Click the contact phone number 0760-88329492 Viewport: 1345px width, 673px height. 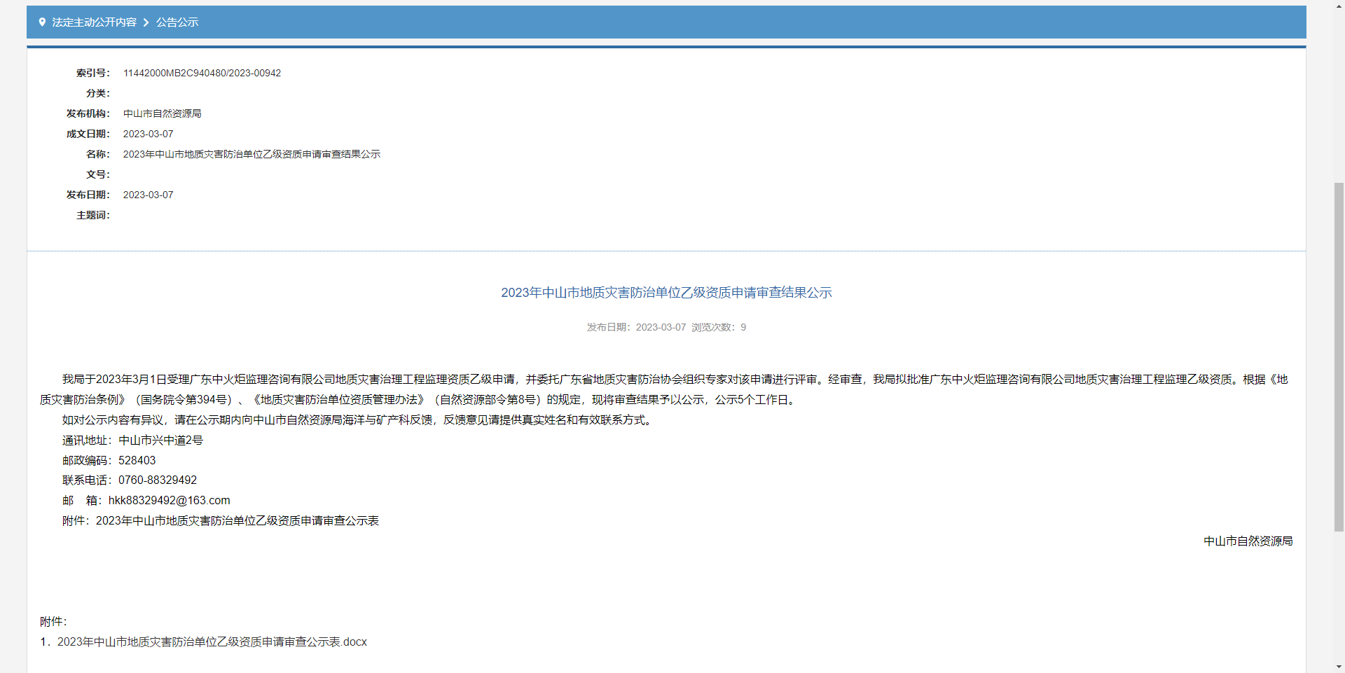(x=158, y=480)
